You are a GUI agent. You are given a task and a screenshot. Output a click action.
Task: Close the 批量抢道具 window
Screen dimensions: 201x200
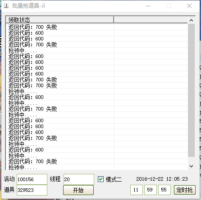[189, 6]
